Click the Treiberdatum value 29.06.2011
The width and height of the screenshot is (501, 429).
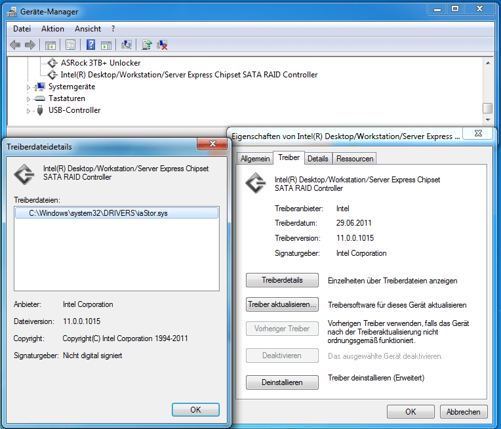point(353,223)
